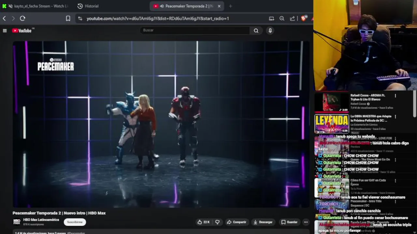
Task: Bookmark this page using the bookmark icon
Action: coord(68,19)
